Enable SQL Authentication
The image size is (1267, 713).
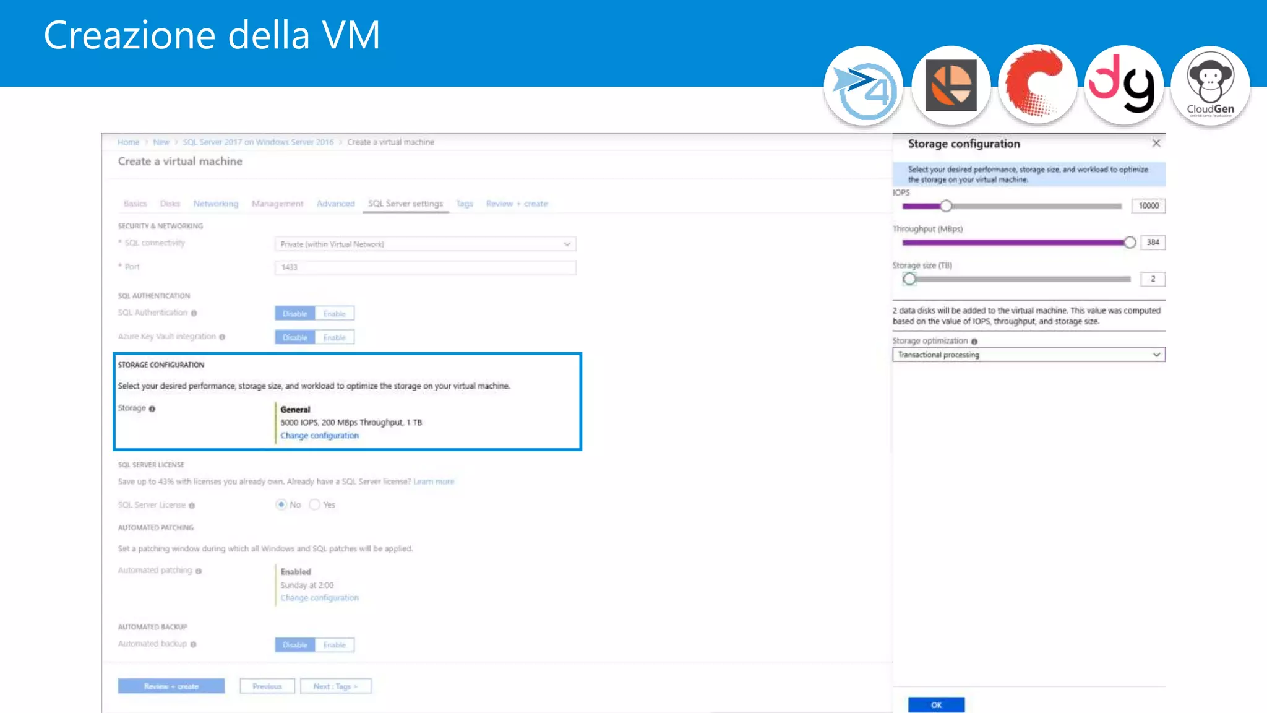tap(334, 314)
